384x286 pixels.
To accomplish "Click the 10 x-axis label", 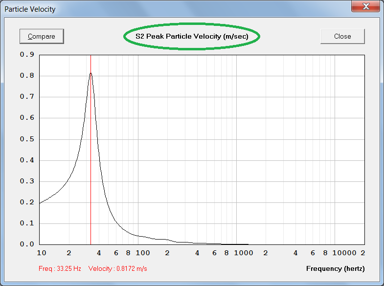I will click(x=42, y=253).
